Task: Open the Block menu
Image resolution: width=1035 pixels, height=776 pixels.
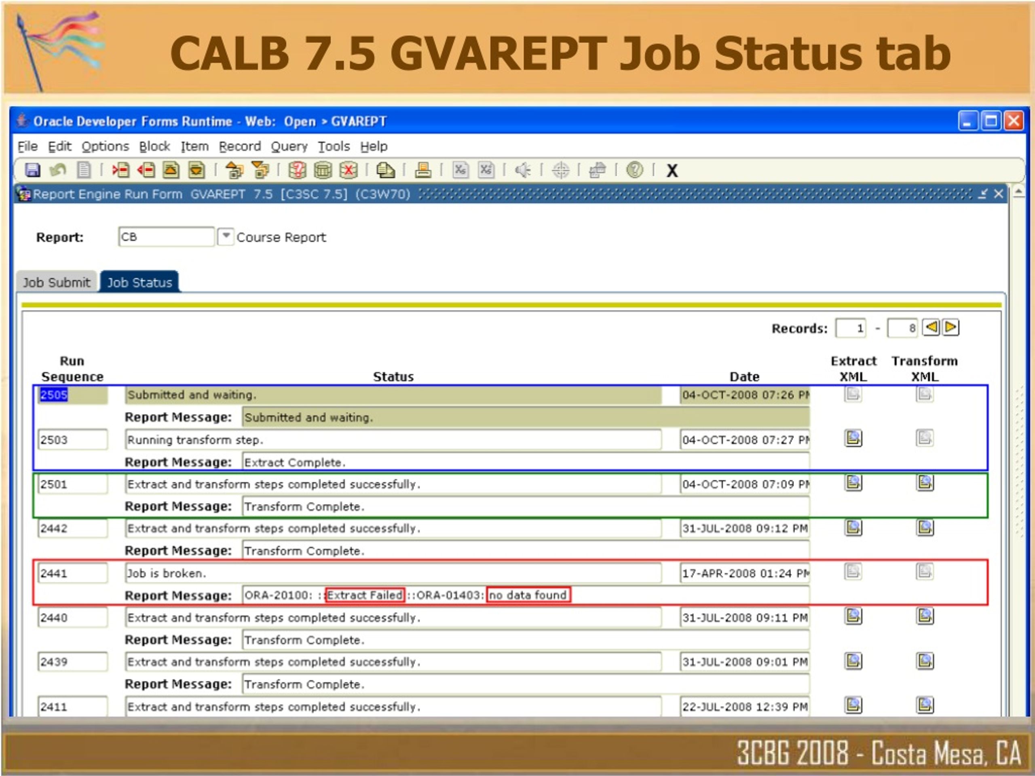Action: point(154,146)
